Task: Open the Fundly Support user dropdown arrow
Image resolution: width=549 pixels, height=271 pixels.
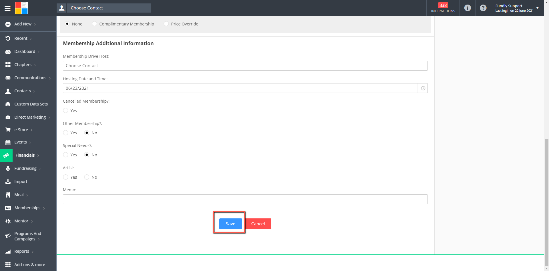Action: pyautogui.click(x=538, y=8)
